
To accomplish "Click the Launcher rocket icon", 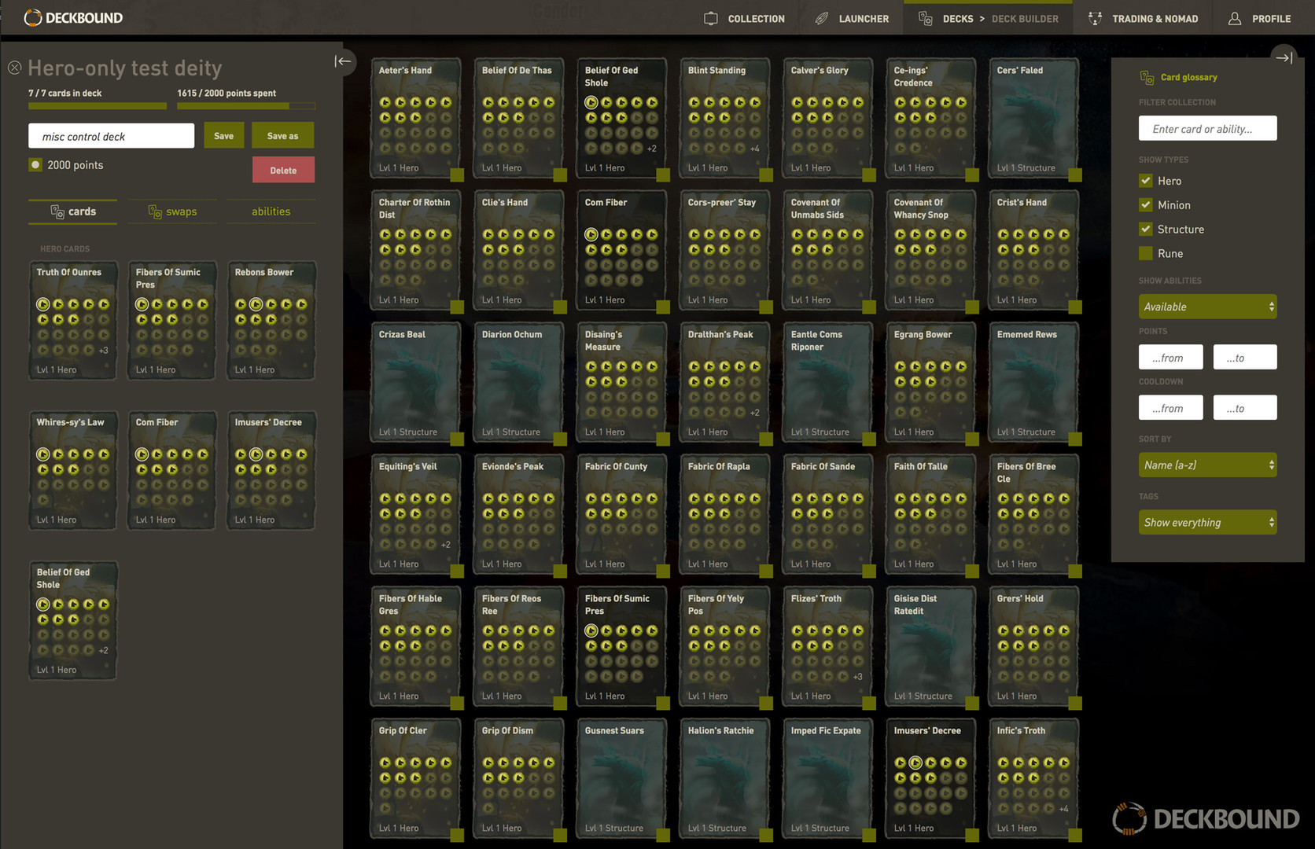I will pyautogui.click(x=822, y=18).
